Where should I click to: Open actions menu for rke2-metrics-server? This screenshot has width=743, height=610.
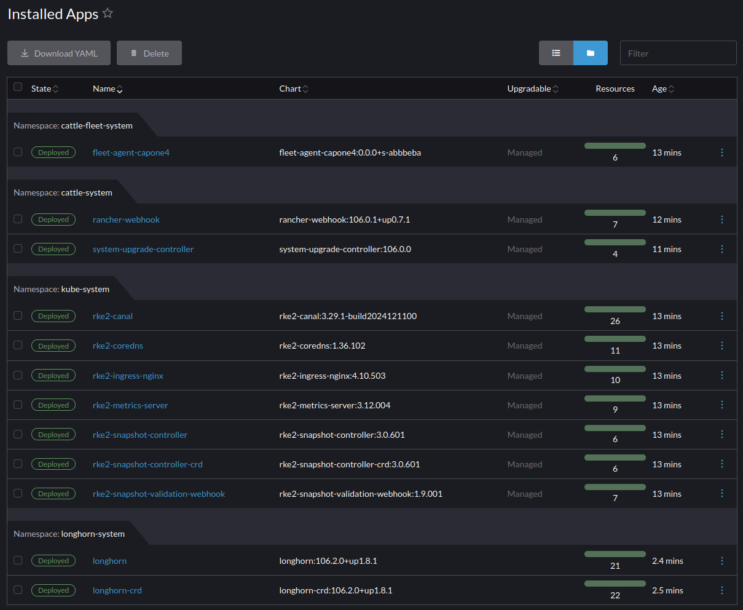tap(722, 405)
